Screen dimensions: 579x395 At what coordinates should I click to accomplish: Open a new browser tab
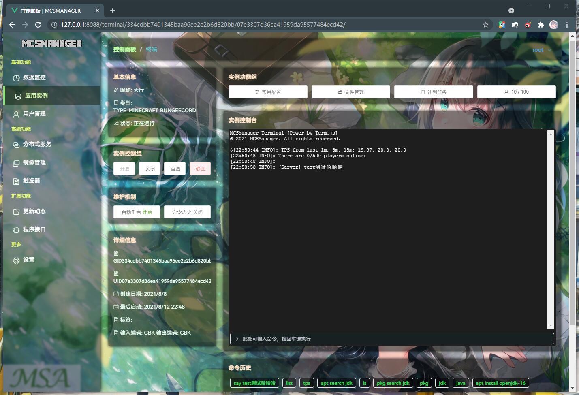tap(113, 11)
